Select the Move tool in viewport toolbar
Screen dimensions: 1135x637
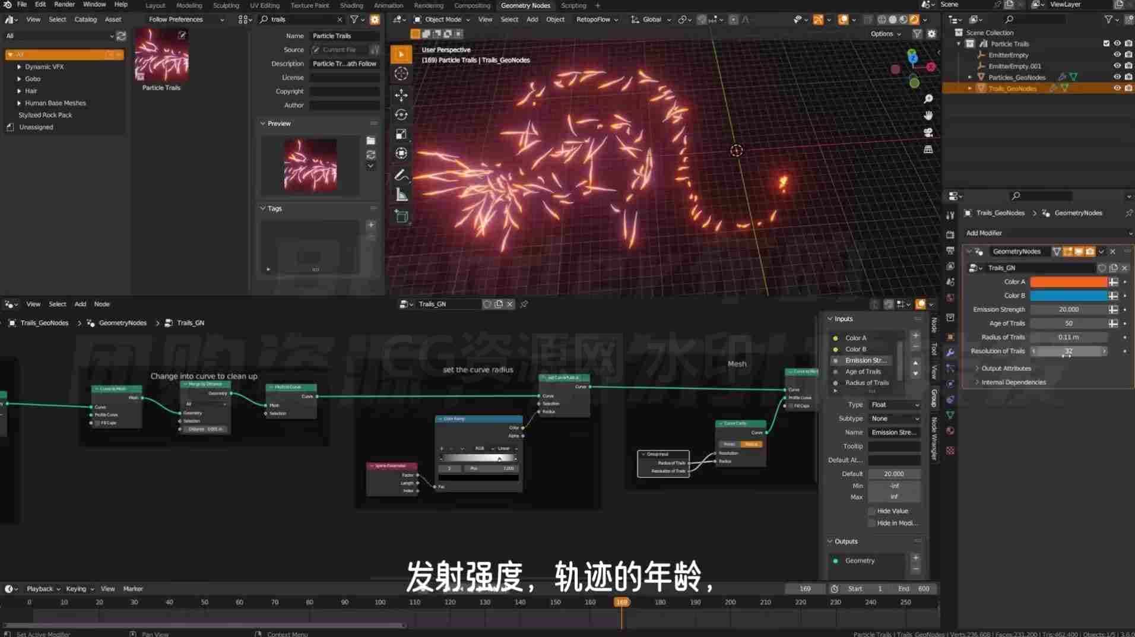coord(401,95)
